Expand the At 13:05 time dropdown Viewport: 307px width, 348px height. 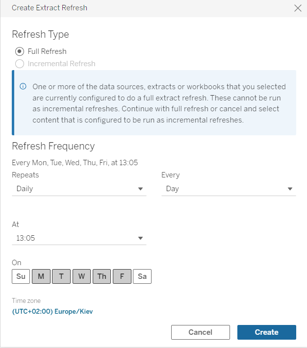(x=79, y=238)
